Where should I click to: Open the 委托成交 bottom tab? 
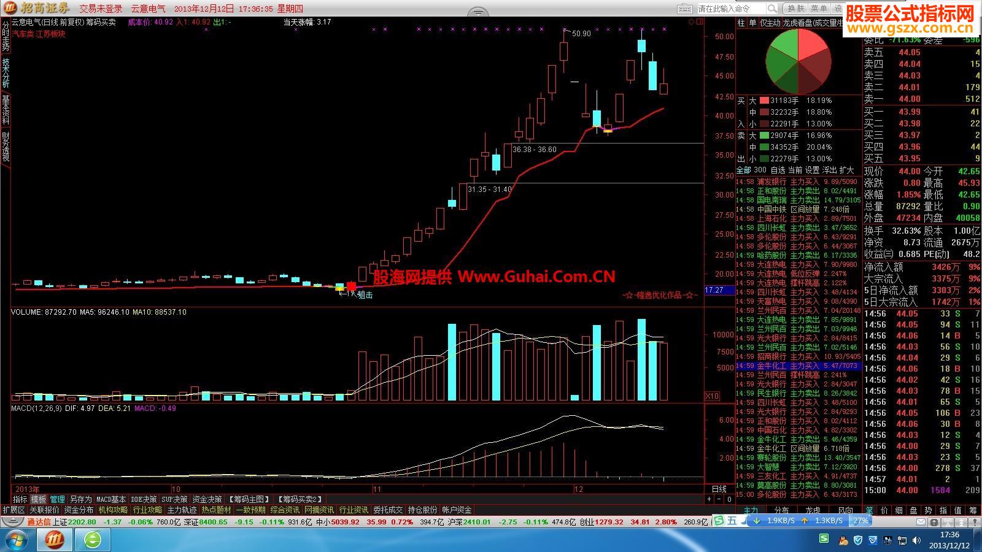[389, 510]
